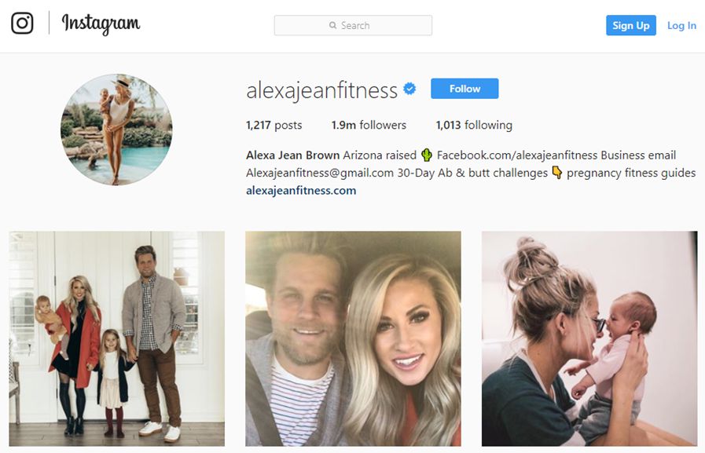Screen dimensions: 705x453
Task: Open the alexajeanfitness profile picture
Action: click(116, 130)
